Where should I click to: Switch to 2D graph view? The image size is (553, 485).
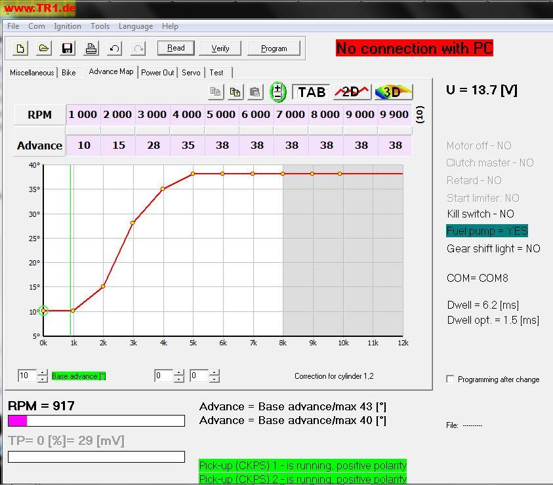click(352, 92)
